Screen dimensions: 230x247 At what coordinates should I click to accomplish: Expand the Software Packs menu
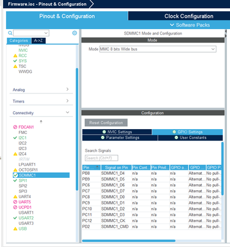tap(190, 25)
